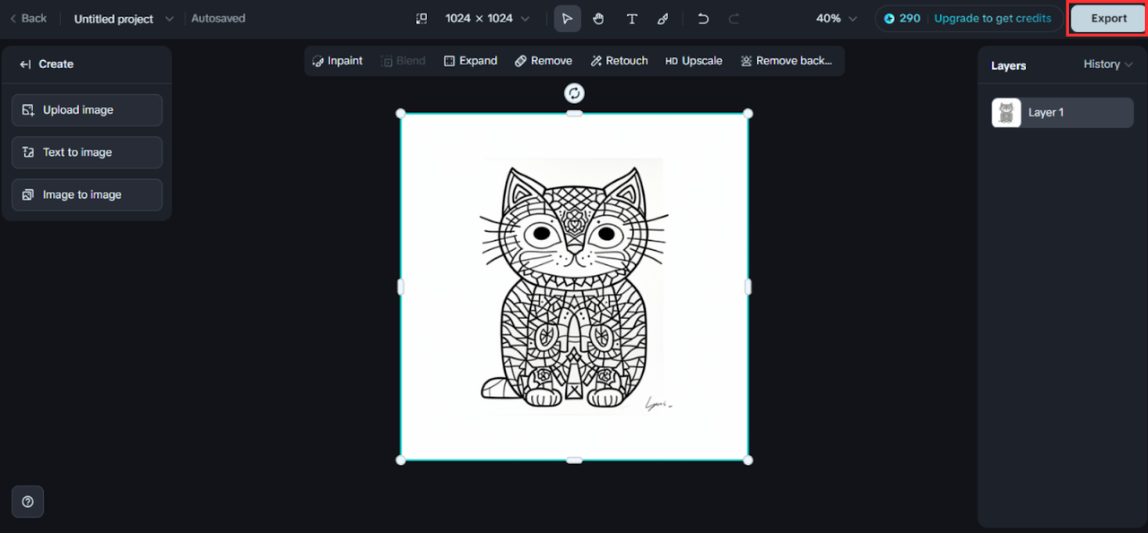Viewport: 1148px width, 533px height.
Task: Open the help question mark button
Action: 28,502
